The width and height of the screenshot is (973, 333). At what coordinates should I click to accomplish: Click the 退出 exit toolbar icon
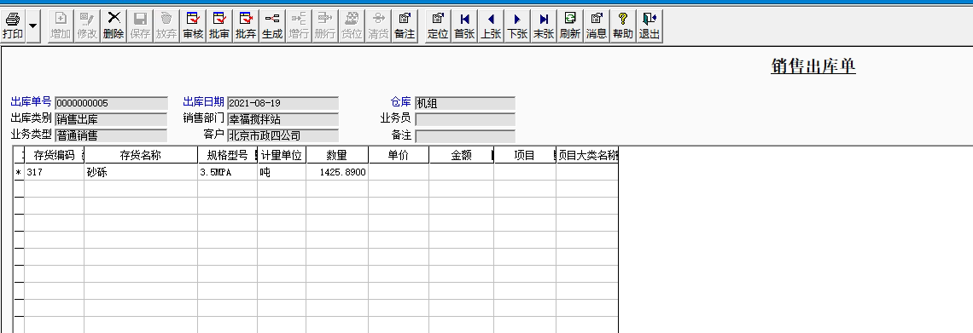(x=649, y=26)
